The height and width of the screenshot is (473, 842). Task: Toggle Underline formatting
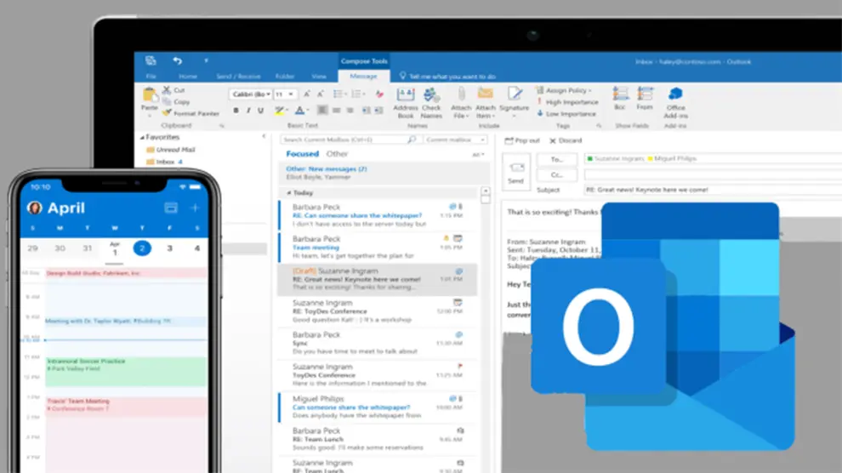point(260,111)
